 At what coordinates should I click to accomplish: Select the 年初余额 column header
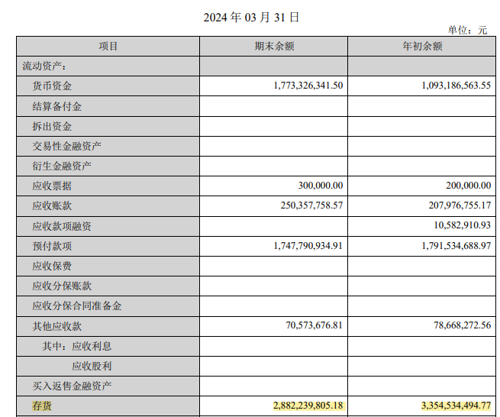point(422,47)
